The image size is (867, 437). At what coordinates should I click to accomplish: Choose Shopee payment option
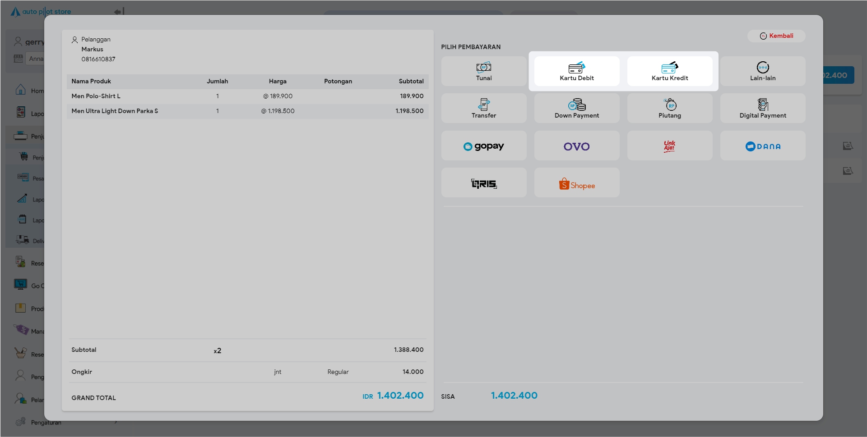576,183
